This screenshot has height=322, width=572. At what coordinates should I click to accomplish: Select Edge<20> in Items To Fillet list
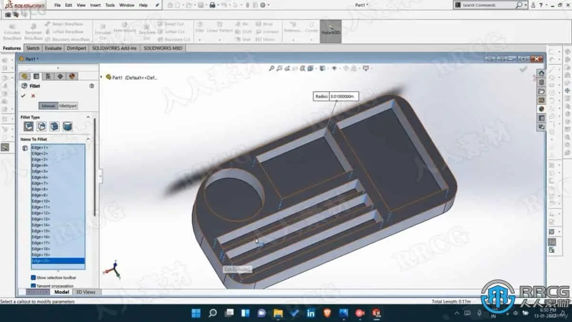point(58,261)
